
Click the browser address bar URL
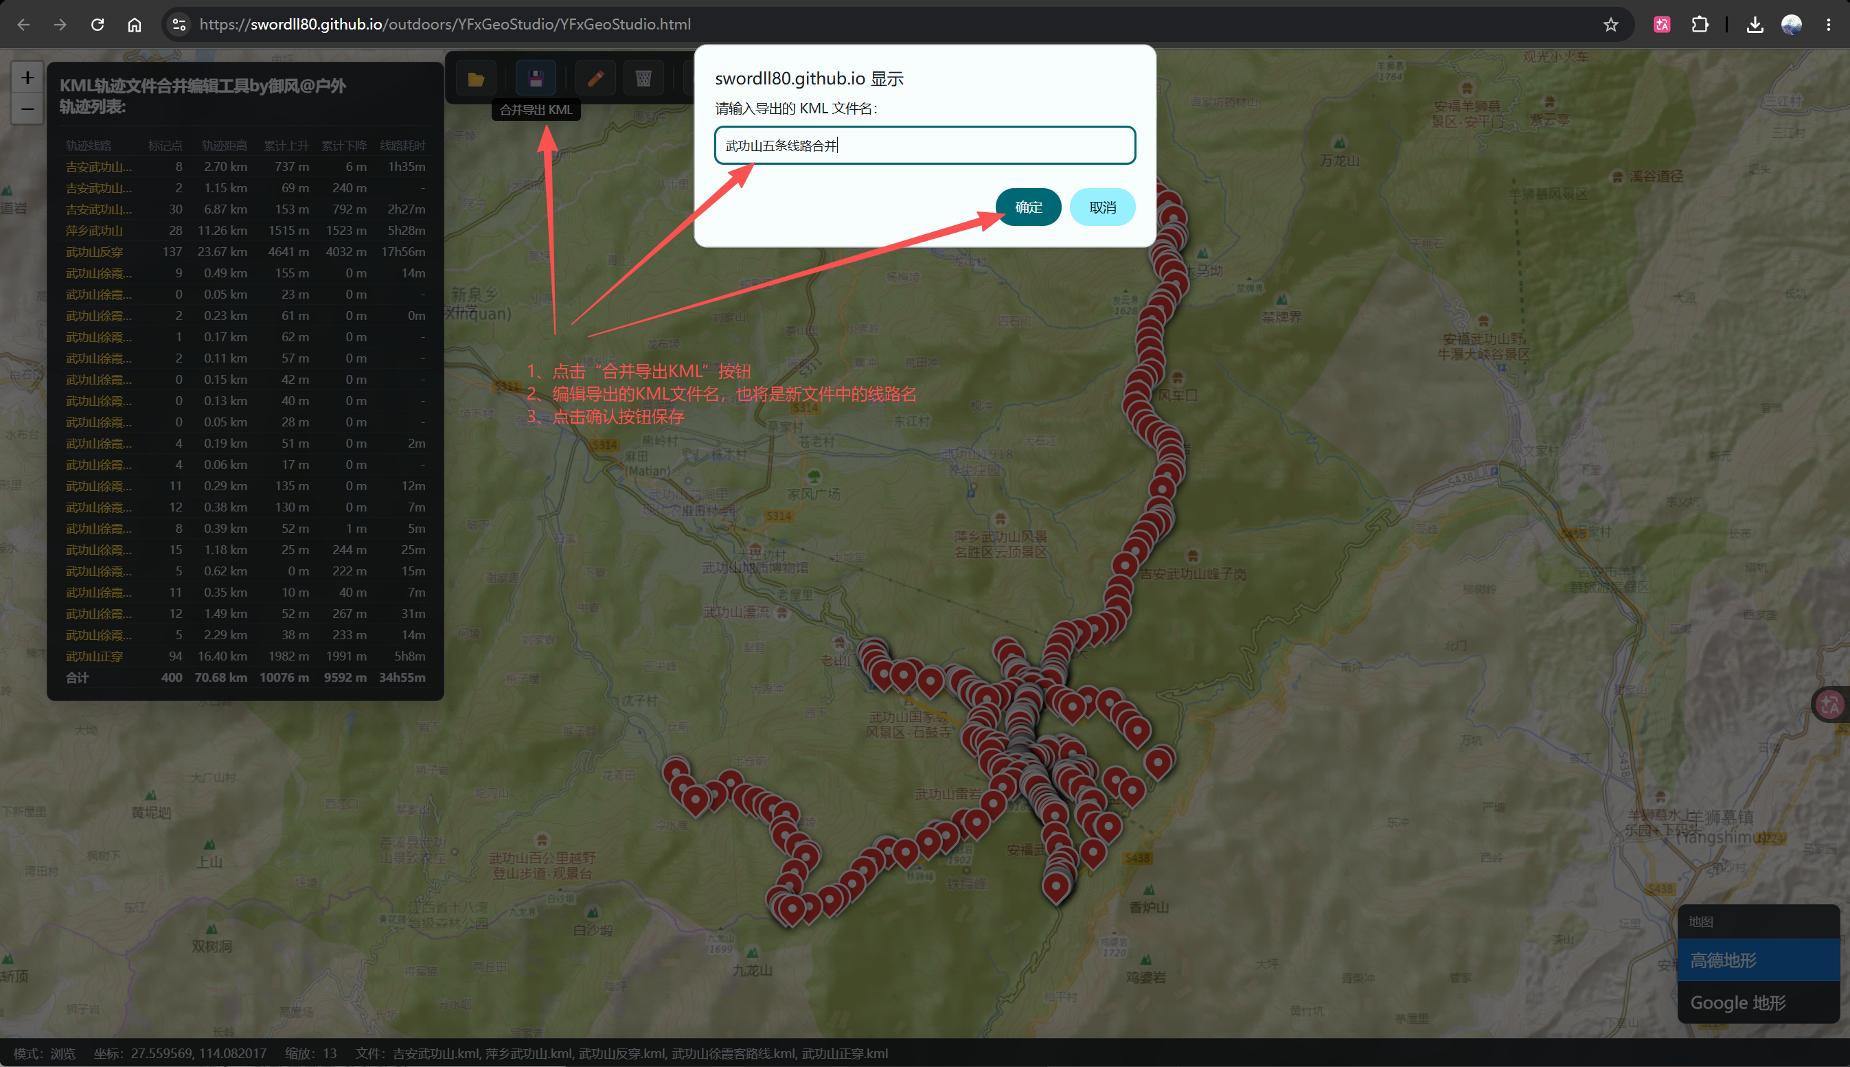[445, 24]
